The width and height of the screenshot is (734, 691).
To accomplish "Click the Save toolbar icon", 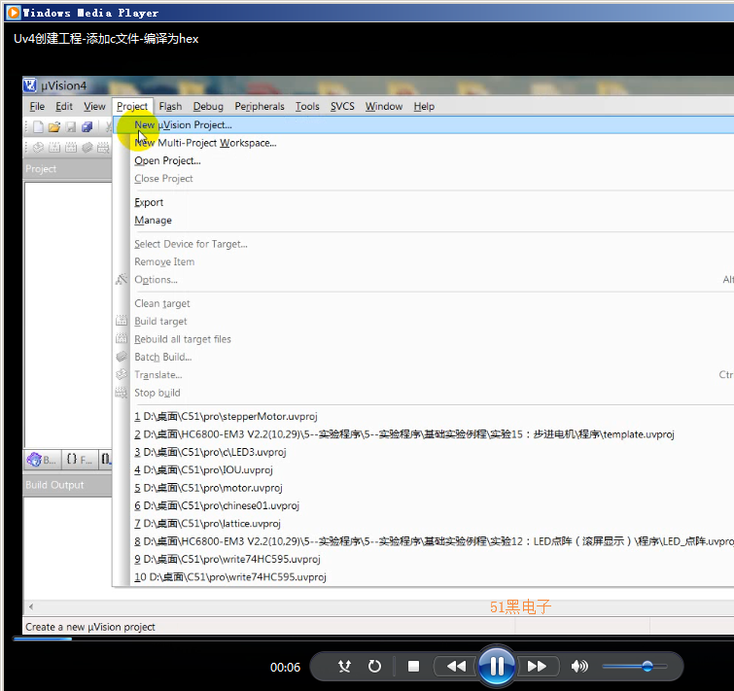I will [x=71, y=126].
